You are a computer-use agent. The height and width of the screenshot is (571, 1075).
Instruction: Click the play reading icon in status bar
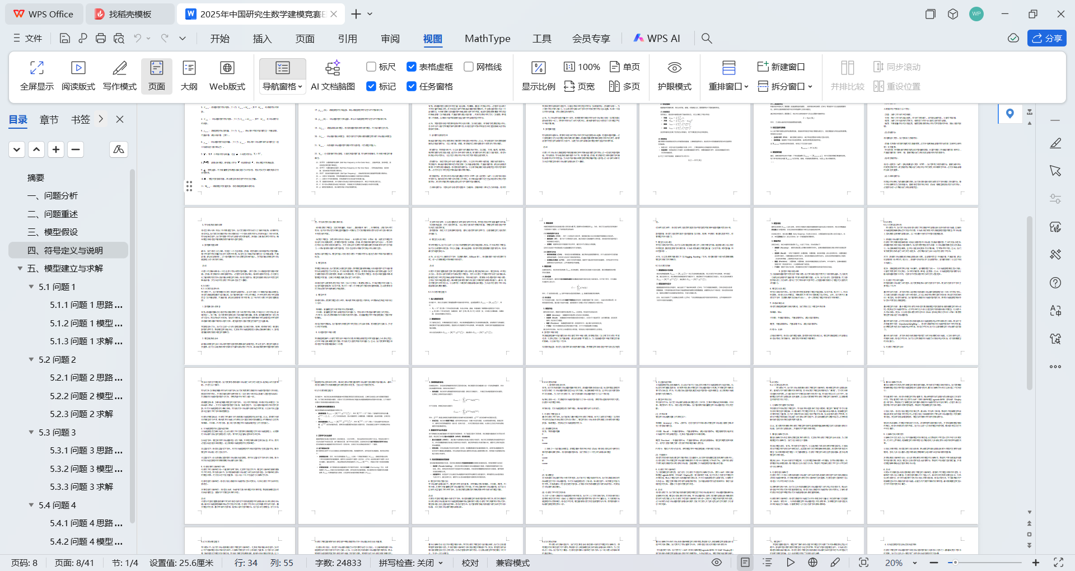tap(790, 563)
